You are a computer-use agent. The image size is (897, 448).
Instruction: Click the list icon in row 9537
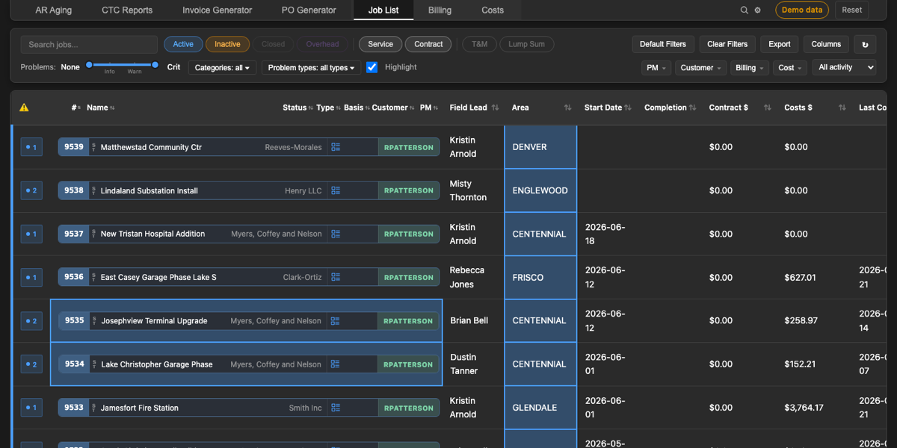pos(336,234)
